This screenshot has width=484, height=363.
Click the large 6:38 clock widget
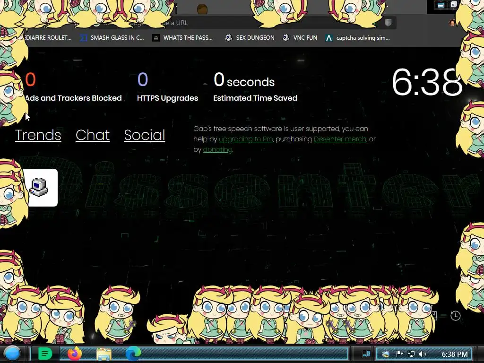[427, 82]
